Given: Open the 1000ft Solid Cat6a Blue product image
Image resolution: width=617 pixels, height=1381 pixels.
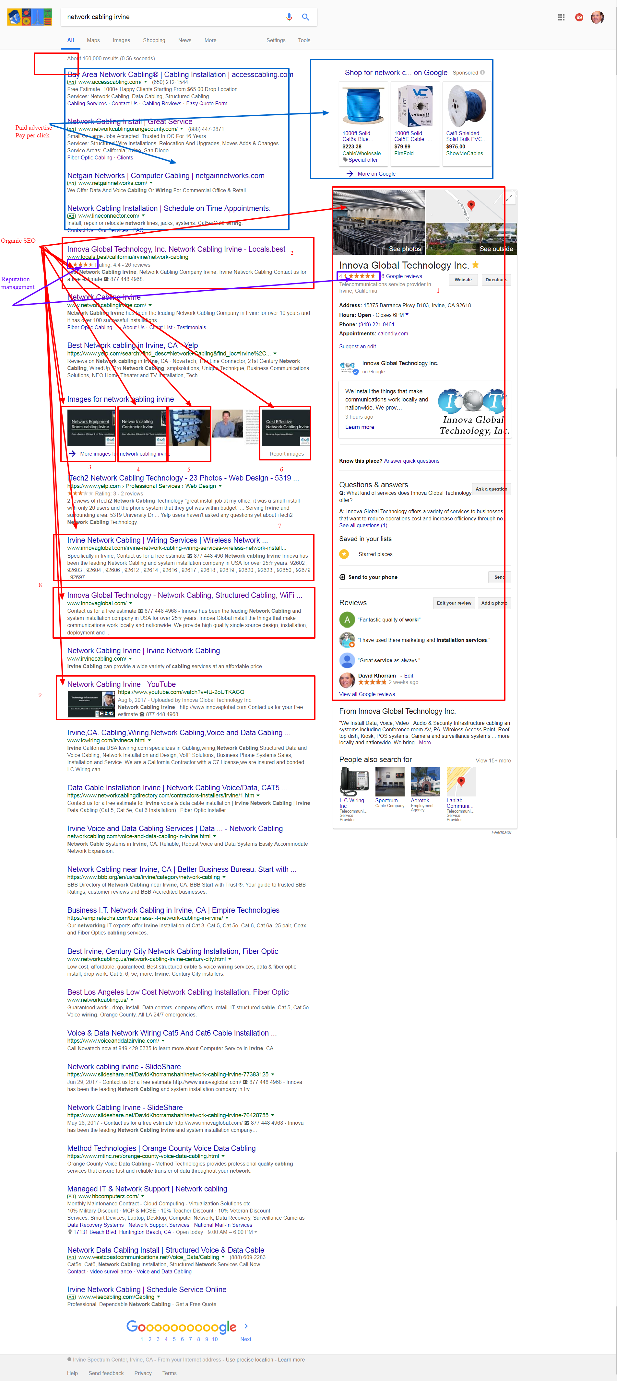Looking at the screenshot, I should tap(363, 106).
